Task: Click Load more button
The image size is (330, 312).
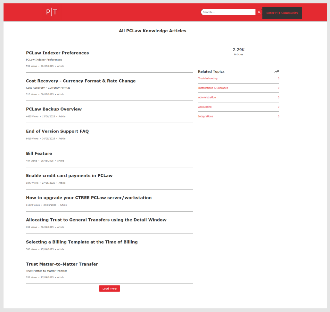Action: pyautogui.click(x=110, y=288)
